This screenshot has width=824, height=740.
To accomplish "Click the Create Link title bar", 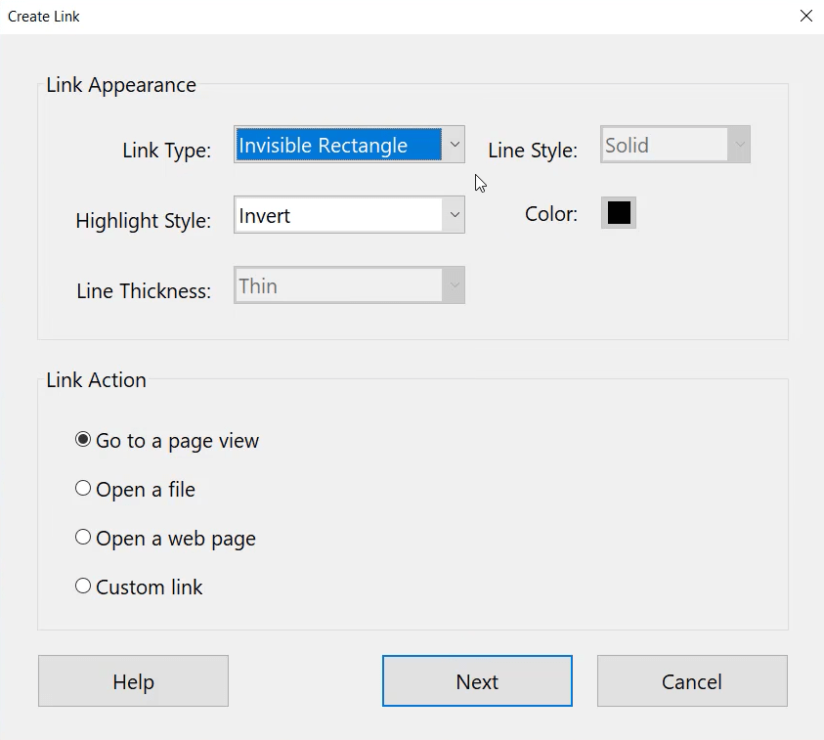I will coord(43,16).
